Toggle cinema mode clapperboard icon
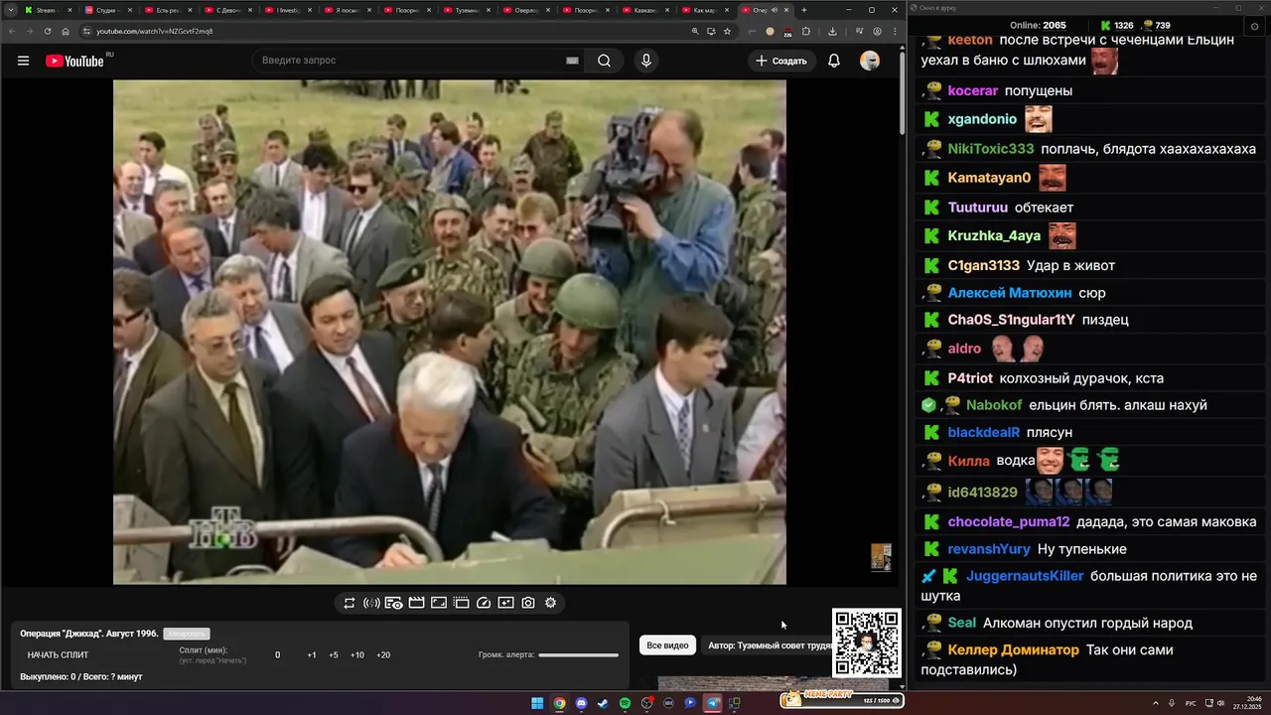 416,603
